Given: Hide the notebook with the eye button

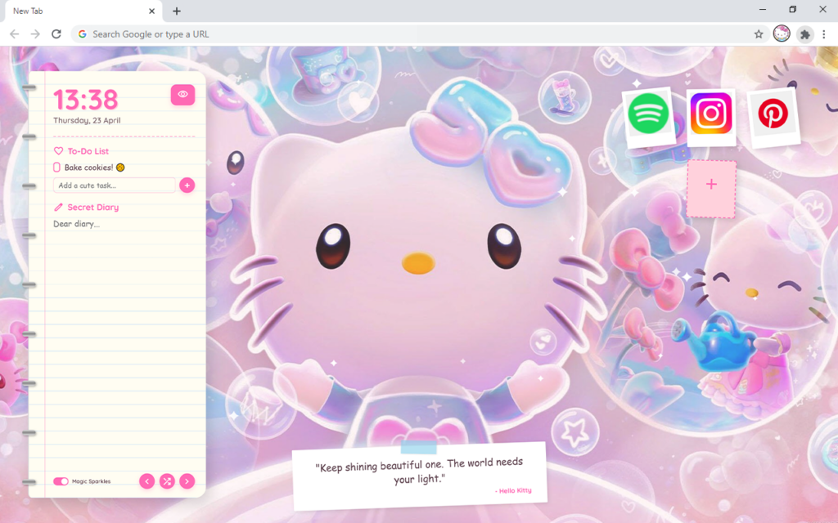Looking at the screenshot, I should tap(182, 95).
